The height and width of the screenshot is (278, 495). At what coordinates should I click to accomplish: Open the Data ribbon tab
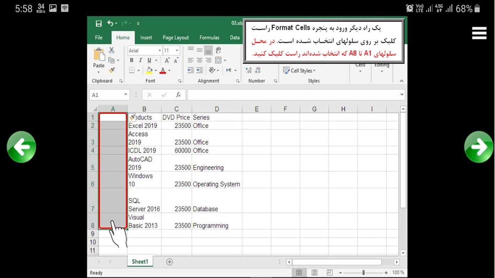235,38
